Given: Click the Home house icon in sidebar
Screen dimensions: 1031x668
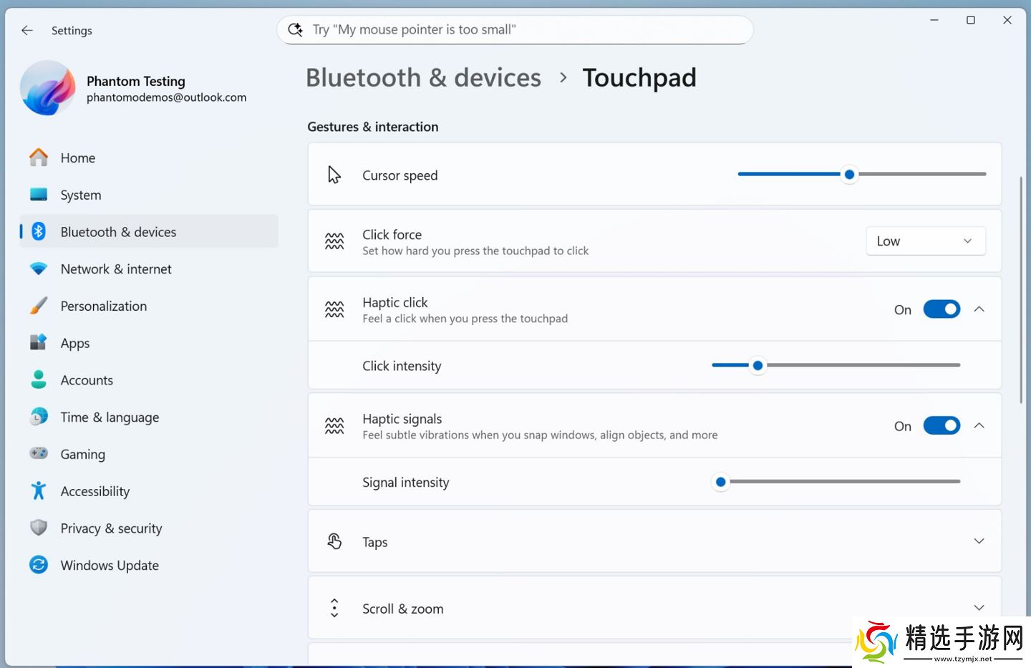Looking at the screenshot, I should pos(39,158).
